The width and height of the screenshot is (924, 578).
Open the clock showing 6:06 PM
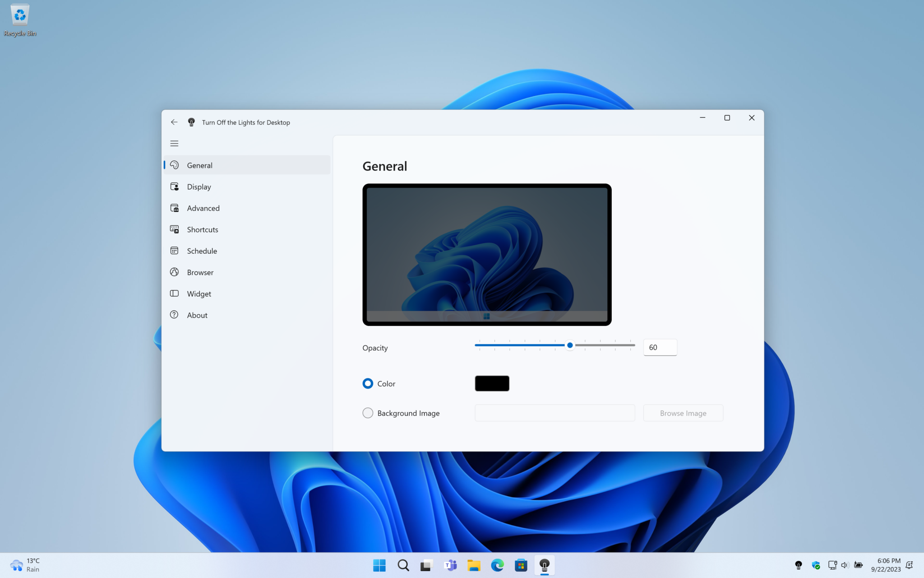pos(886,565)
